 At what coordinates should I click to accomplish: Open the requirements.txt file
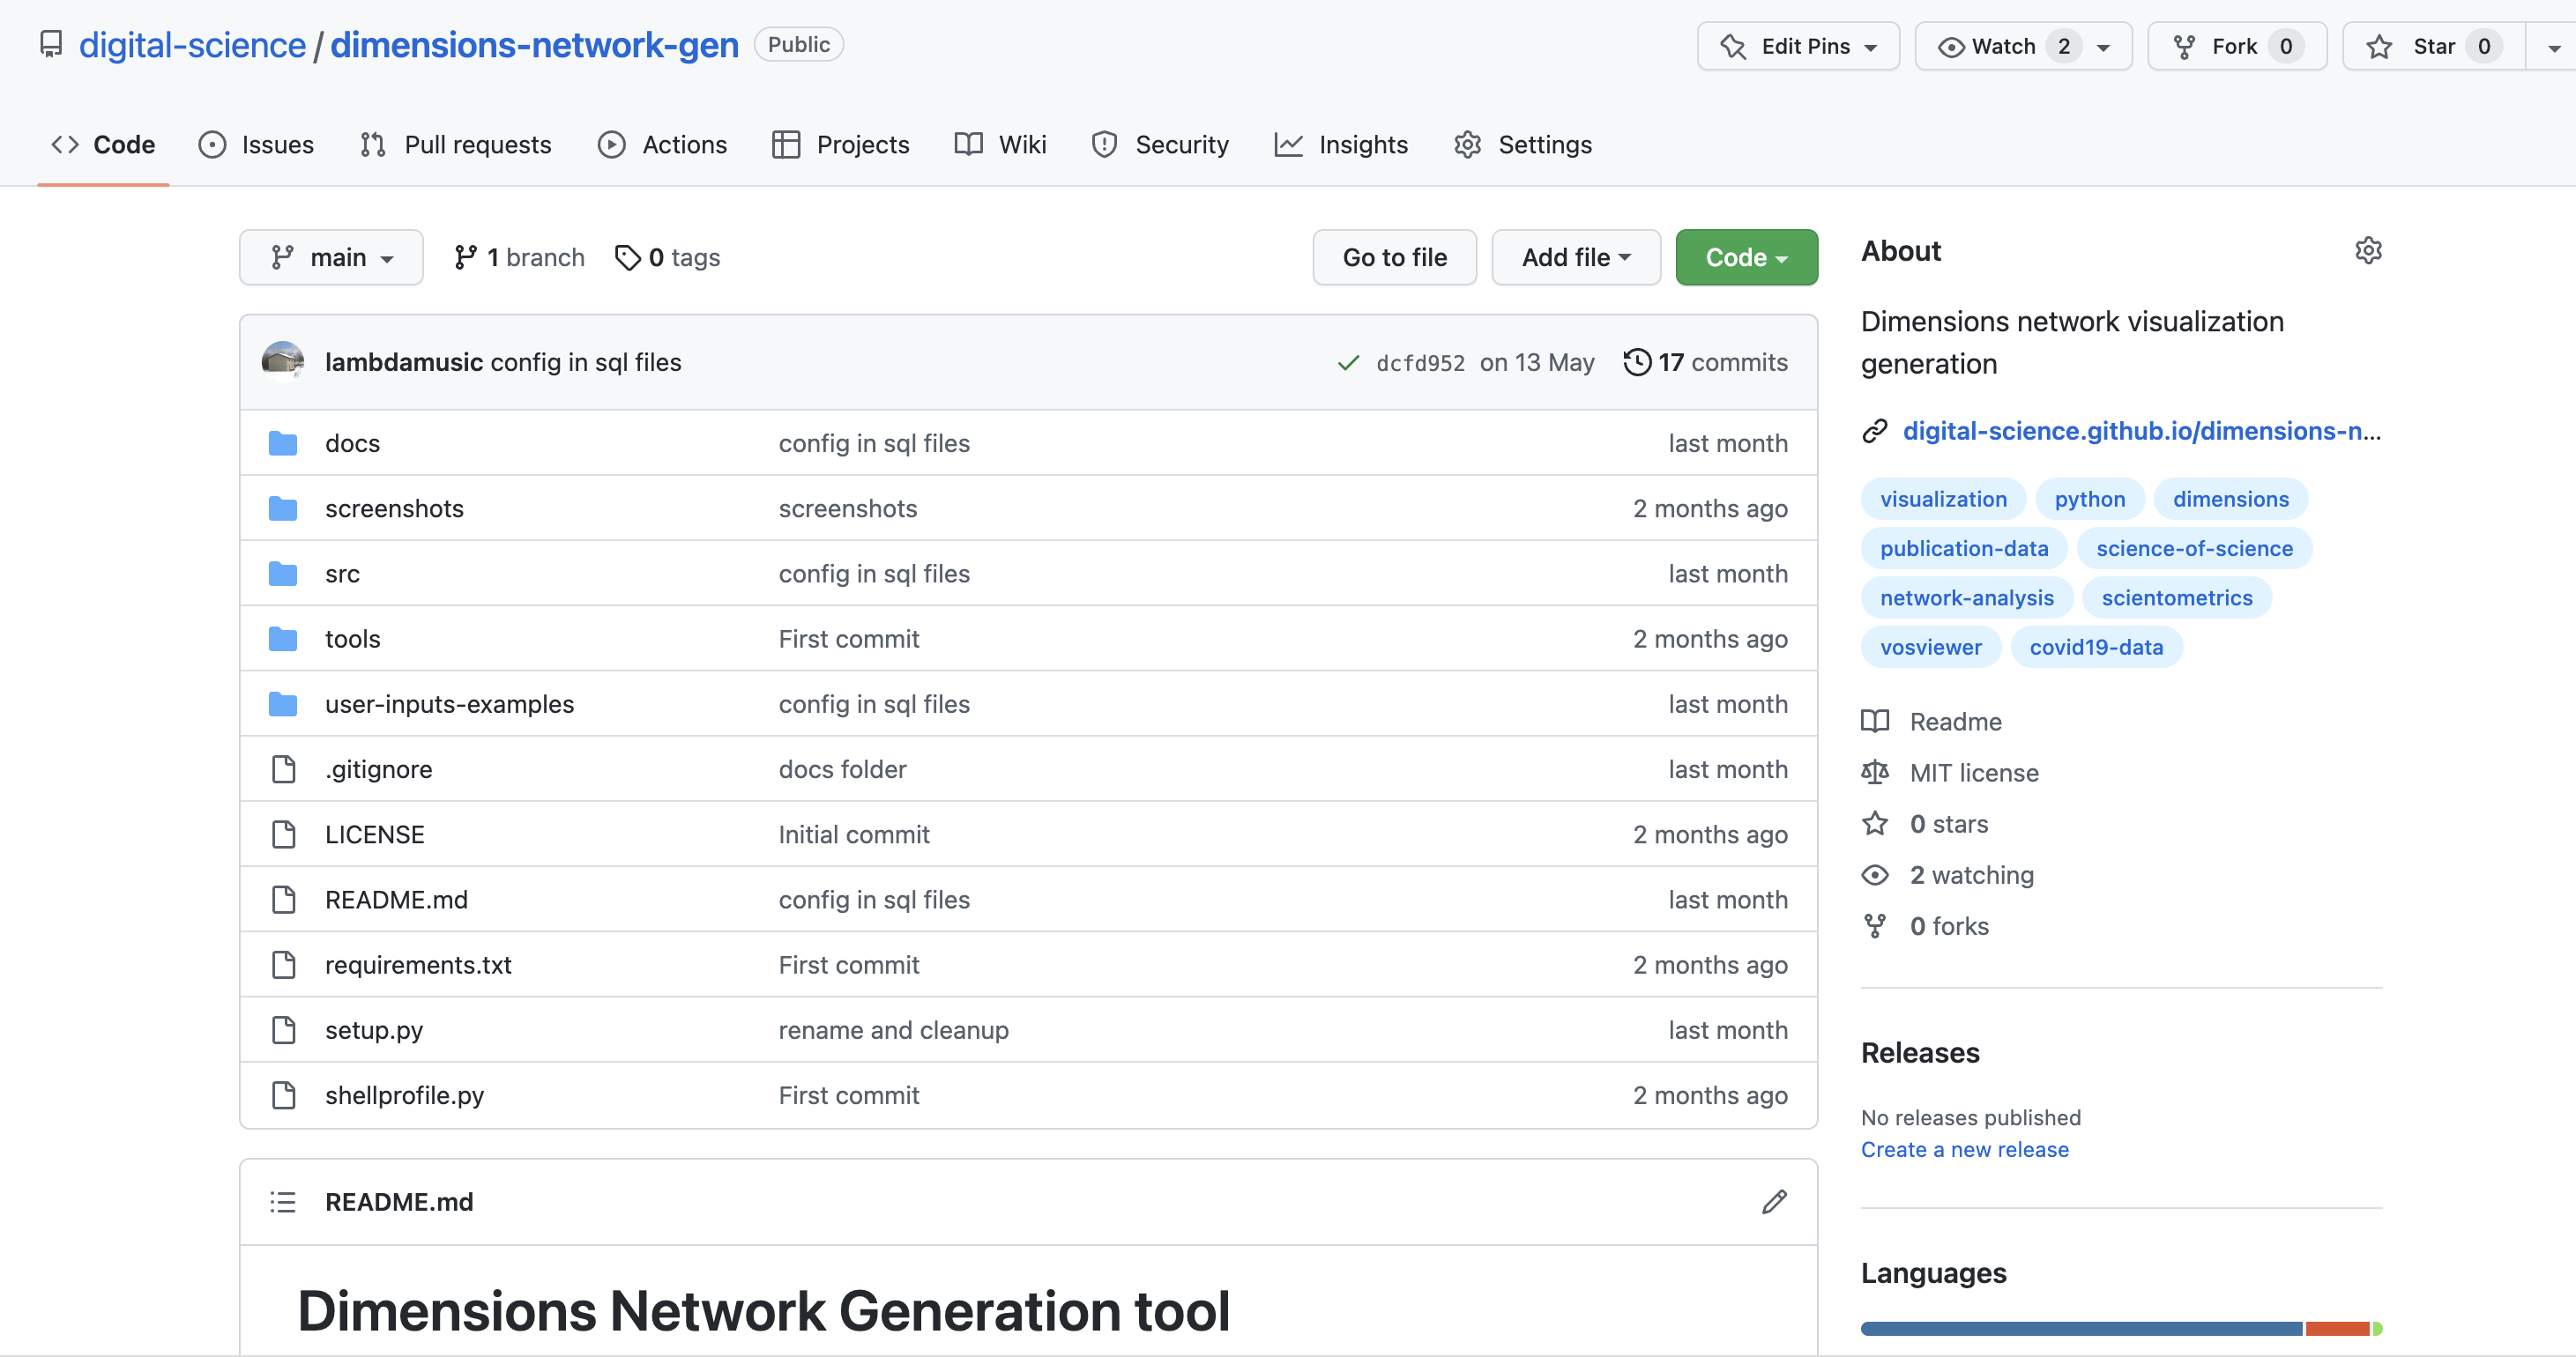[x=418, y=964]
